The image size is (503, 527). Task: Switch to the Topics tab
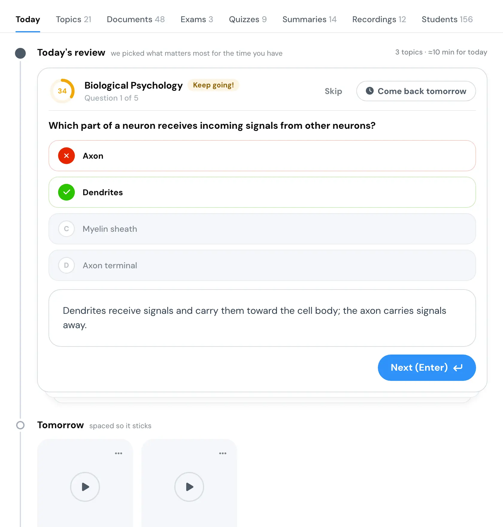73,19
